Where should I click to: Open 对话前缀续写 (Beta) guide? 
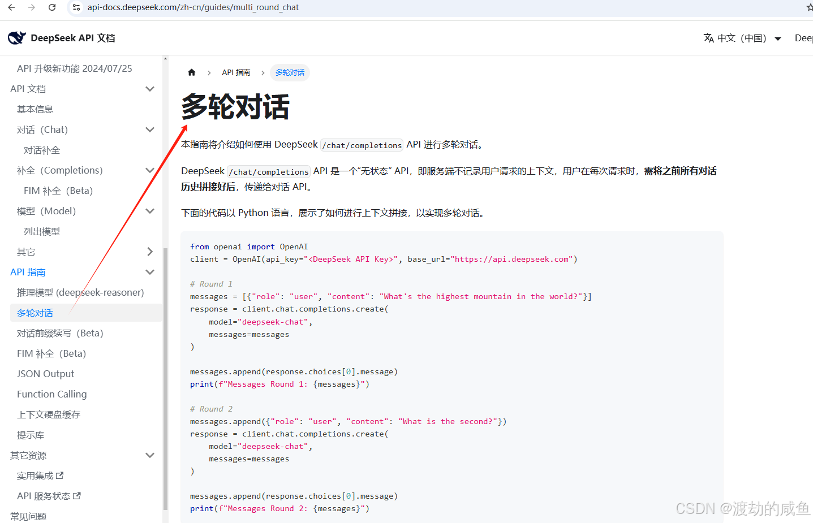point(60,333)
